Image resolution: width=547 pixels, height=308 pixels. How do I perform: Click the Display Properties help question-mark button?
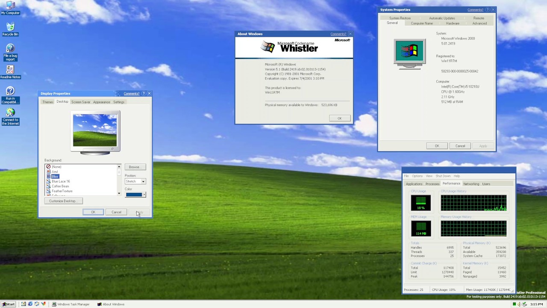coord(144,93)
